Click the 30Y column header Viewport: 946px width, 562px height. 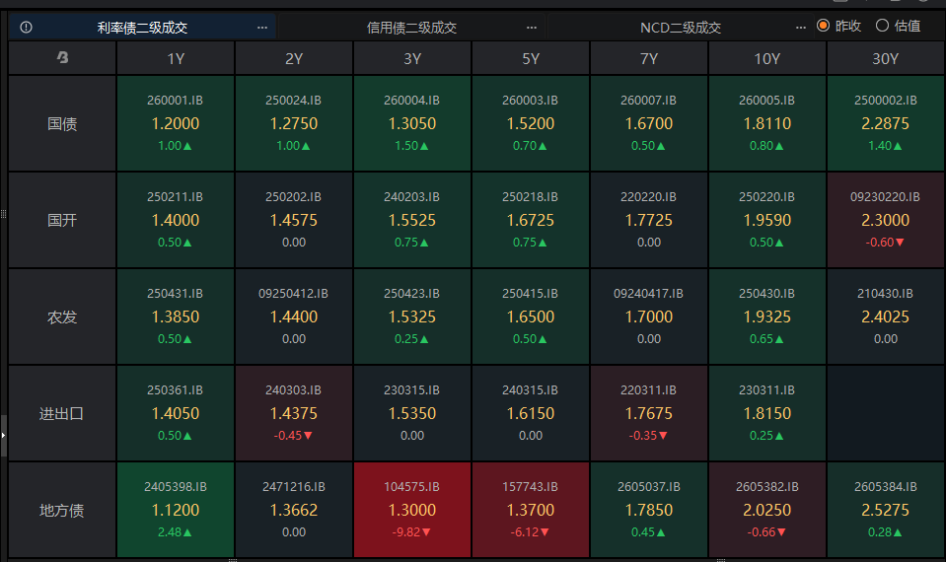(886, 58)
